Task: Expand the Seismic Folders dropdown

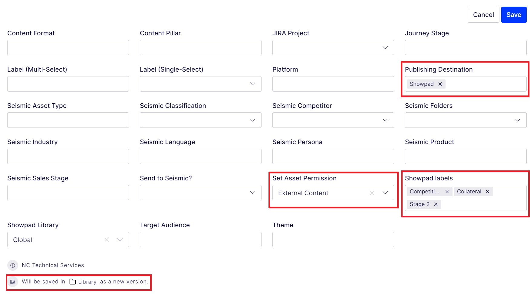Action: click(x=518, y=120)
